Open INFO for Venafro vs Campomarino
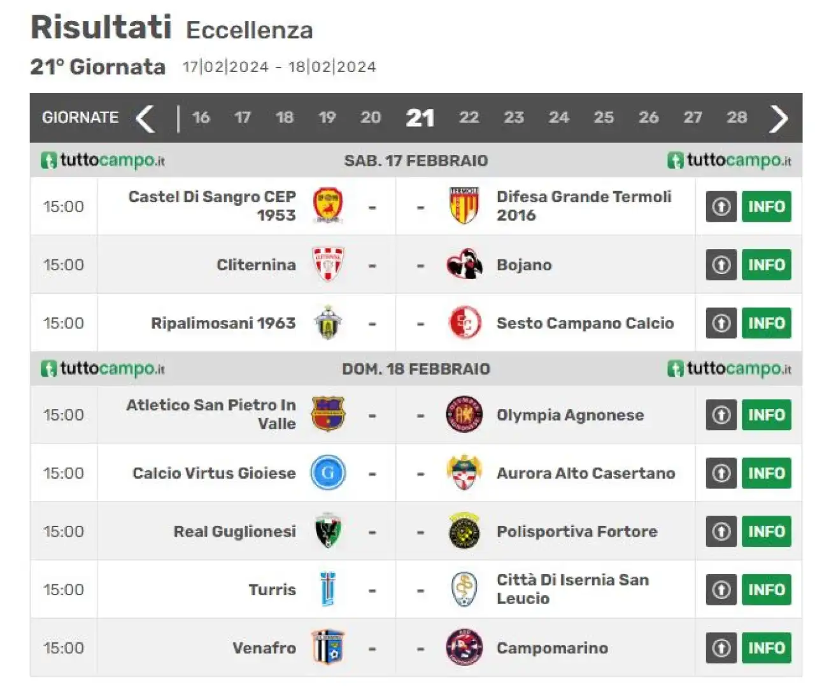Viewport: 815px width, 687px height. pos(766,647)
